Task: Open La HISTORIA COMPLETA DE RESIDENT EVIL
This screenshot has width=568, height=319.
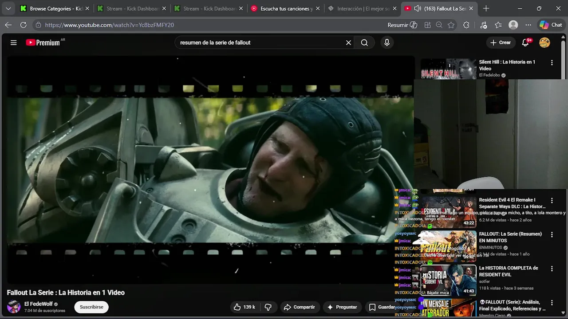Action: pos(509,271)
